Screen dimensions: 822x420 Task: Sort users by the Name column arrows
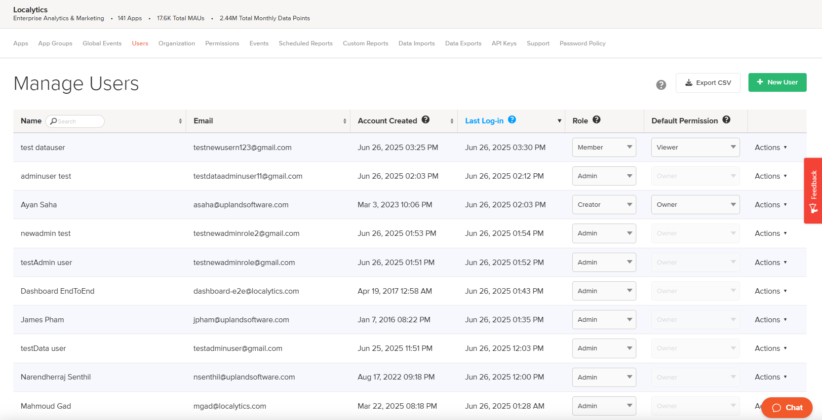coord(180,121)
